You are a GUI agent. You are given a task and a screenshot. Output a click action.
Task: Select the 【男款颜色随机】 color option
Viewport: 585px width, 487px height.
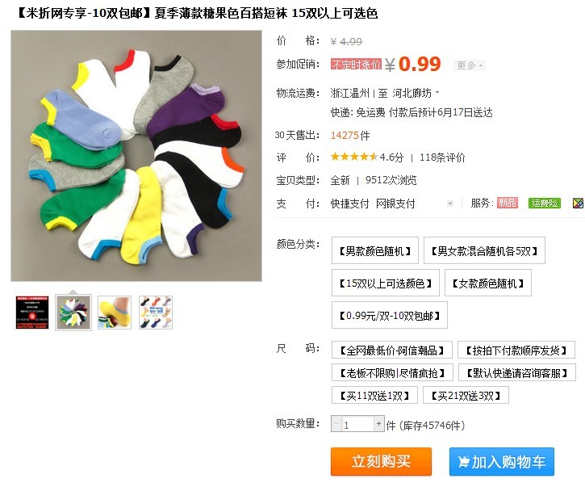pyautogui.click(x=375, y=250)
